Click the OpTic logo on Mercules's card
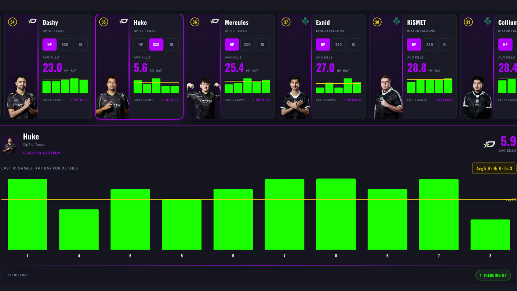The image size is (517, 291). [x=214, y=21]
